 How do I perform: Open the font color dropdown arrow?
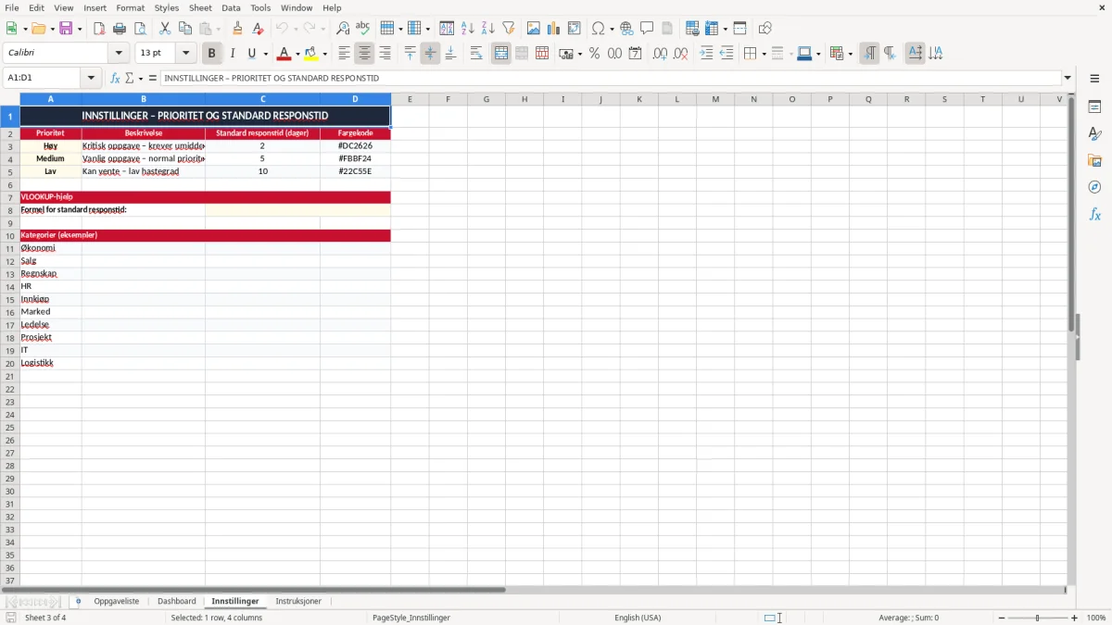[297, 54]
